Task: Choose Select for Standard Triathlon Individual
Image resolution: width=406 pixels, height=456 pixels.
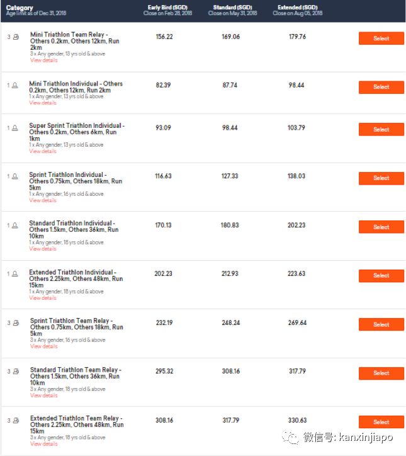Action: [381, 227]
